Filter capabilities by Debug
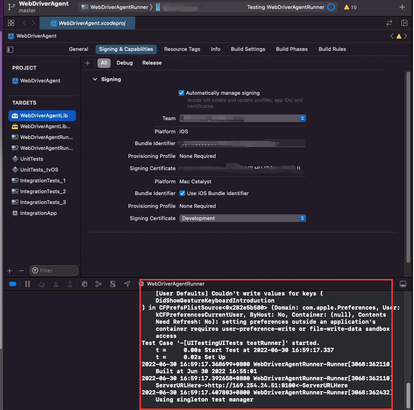 coord(125,63)
